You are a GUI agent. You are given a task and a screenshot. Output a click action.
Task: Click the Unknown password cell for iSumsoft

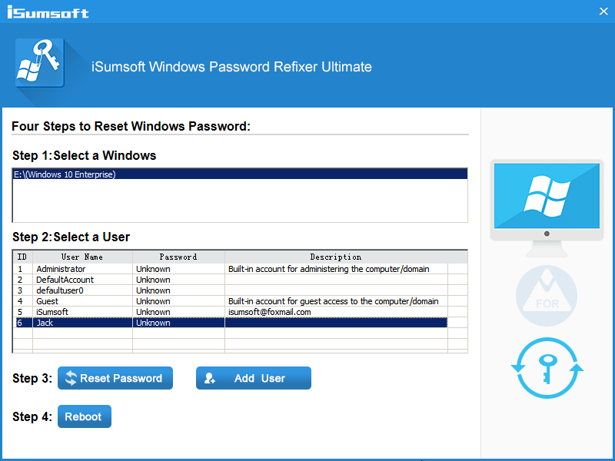point(178,312)
